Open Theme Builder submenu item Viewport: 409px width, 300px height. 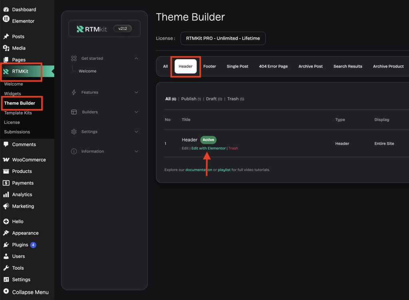click(20, 103)
